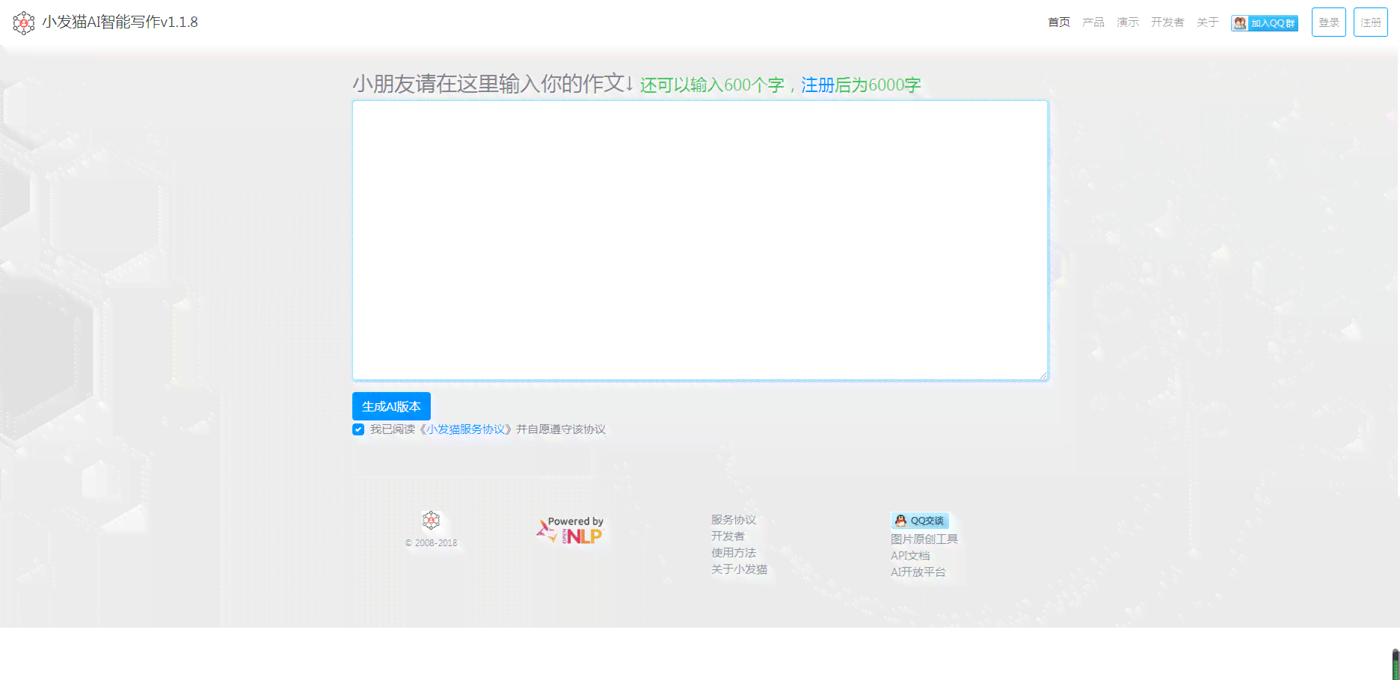Click the 加入QQ群 badge
The width and height of the screenshot is (1400, 680).
point(1265,23)
